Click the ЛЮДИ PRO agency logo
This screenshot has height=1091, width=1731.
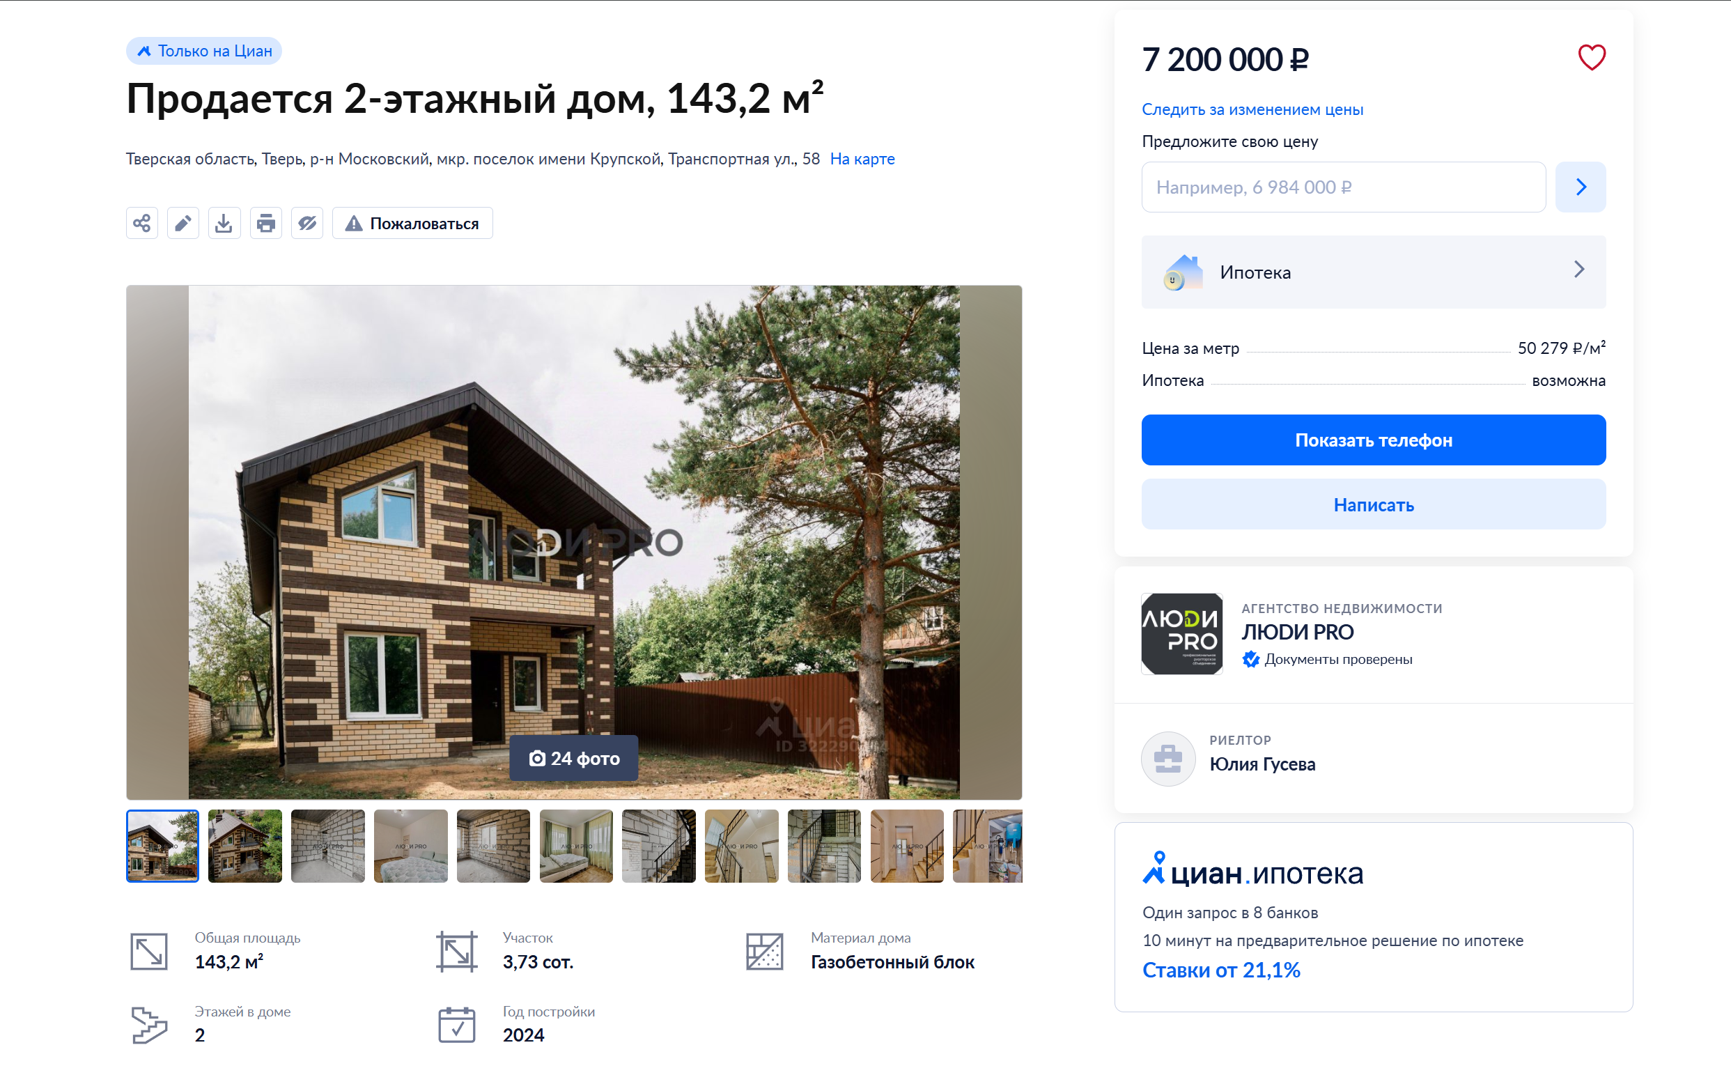pos(1182,633)
